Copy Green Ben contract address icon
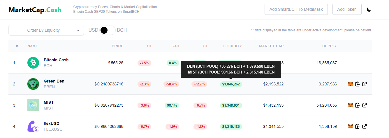Image resolution: width=389 pixels, height=138 pixels. (x=358, y=84)
